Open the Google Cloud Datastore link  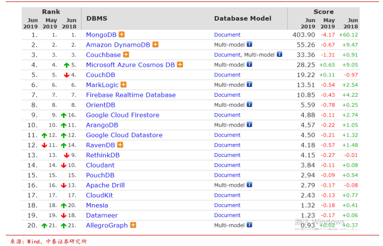tap(124, 135)
